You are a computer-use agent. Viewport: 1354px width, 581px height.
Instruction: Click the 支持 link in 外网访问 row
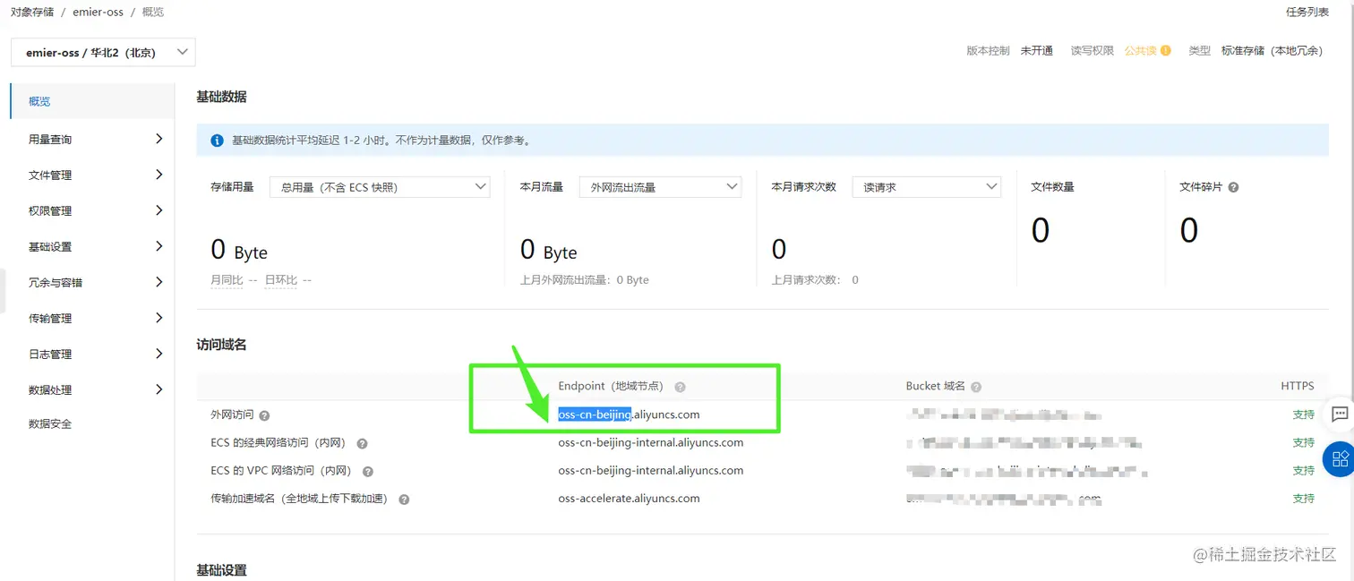click(1303, 414)
